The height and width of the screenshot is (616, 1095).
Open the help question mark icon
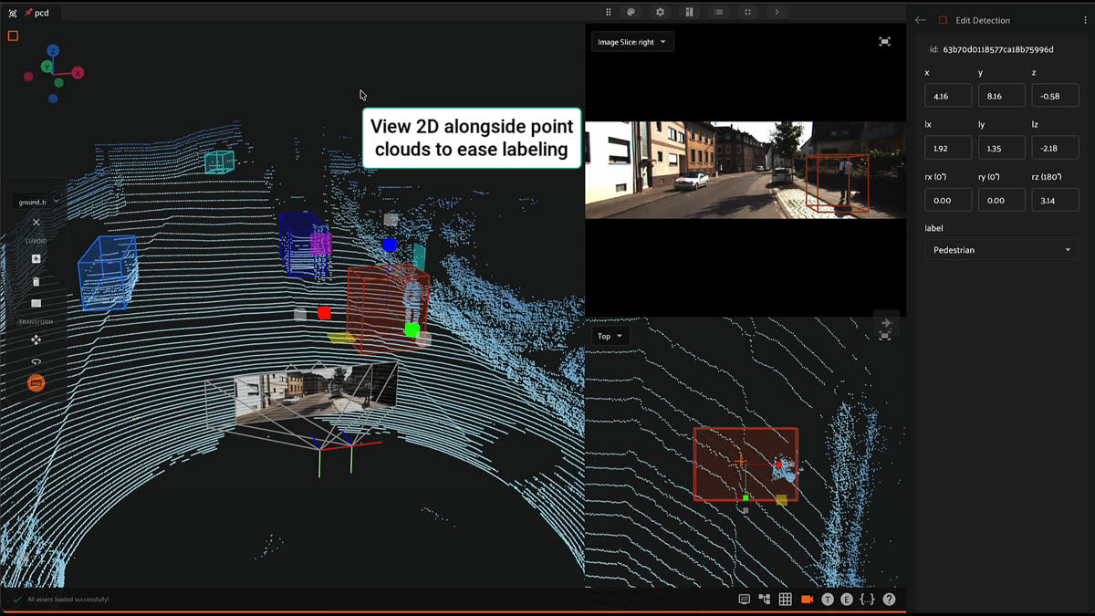889,600
